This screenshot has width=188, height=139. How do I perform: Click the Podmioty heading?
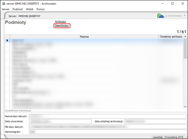click(16, 23)
